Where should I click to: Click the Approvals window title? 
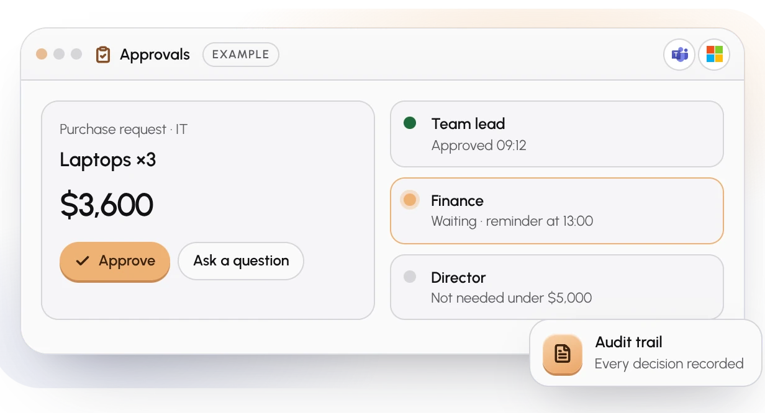(x=155, y=55)
